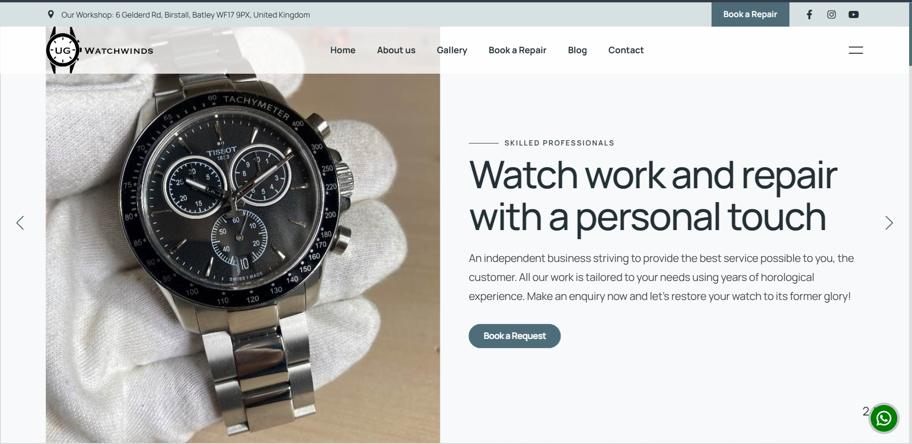Click the Book a Request button
This screenshot has height=444, width=912.
(x=514, y=336)
